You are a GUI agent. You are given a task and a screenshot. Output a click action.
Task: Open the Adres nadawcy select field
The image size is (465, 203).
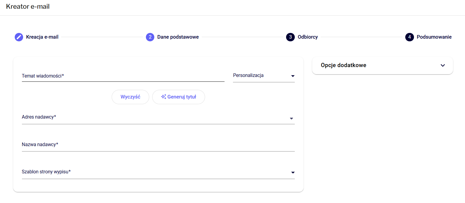pos(153,117)
